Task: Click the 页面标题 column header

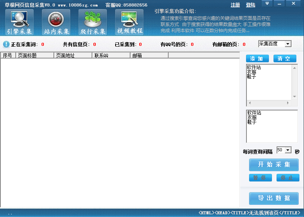Action: (34, 55)
